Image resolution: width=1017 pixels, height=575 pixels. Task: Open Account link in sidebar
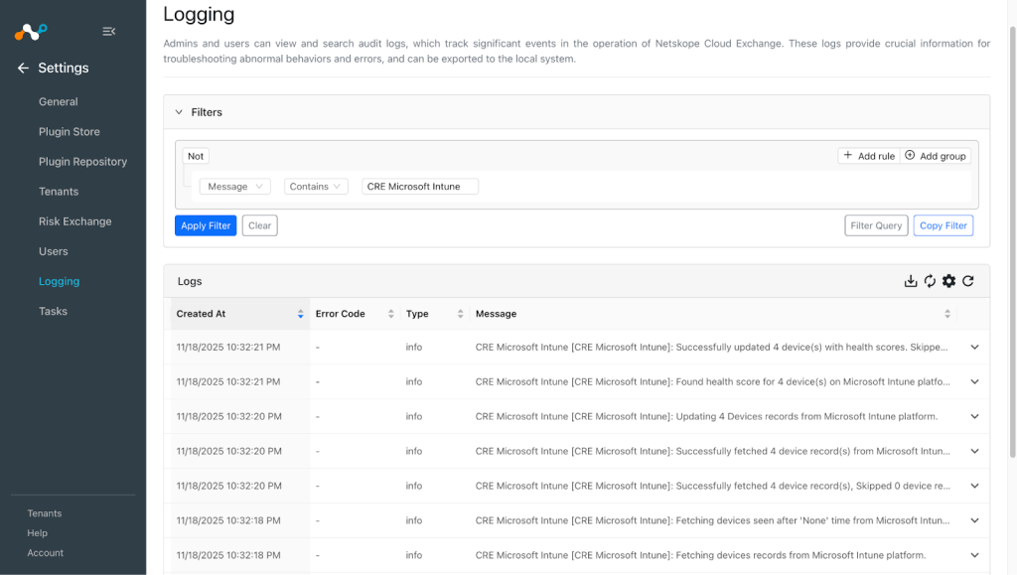(45, 553)
